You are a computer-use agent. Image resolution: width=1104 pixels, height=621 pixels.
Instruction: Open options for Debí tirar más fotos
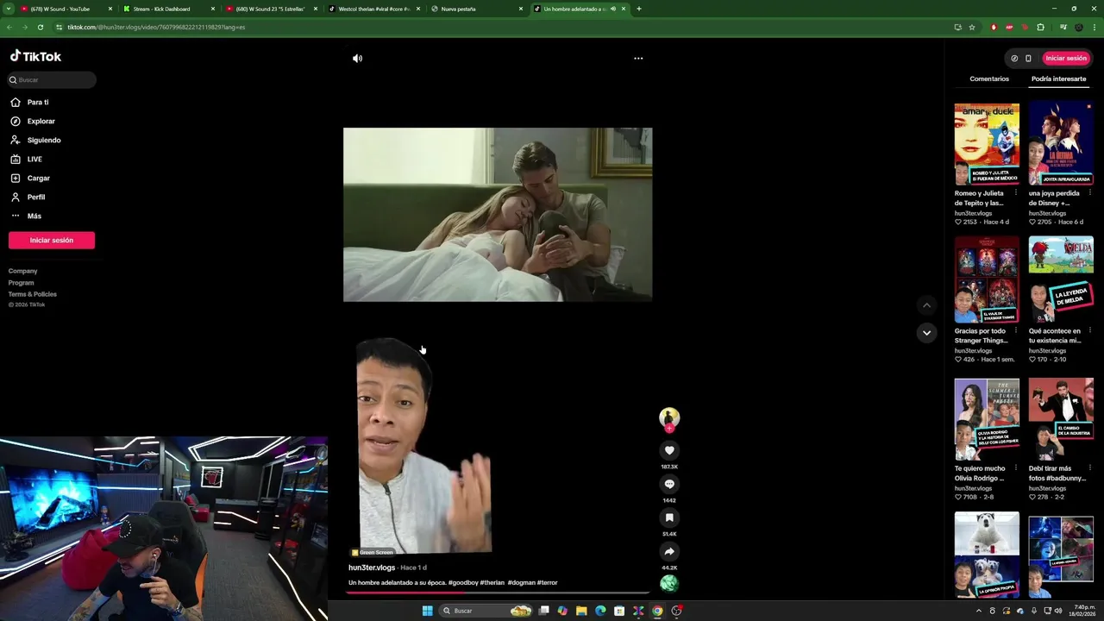click(1089, 468)
